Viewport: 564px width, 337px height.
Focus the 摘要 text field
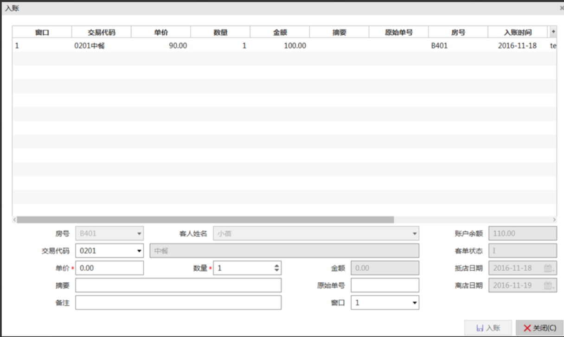pyautogui.click(x=178, y=286)
